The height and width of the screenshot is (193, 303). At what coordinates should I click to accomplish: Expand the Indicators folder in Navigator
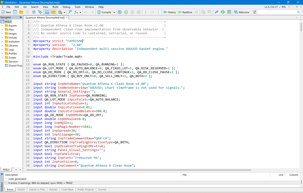(x=2, y=42)
